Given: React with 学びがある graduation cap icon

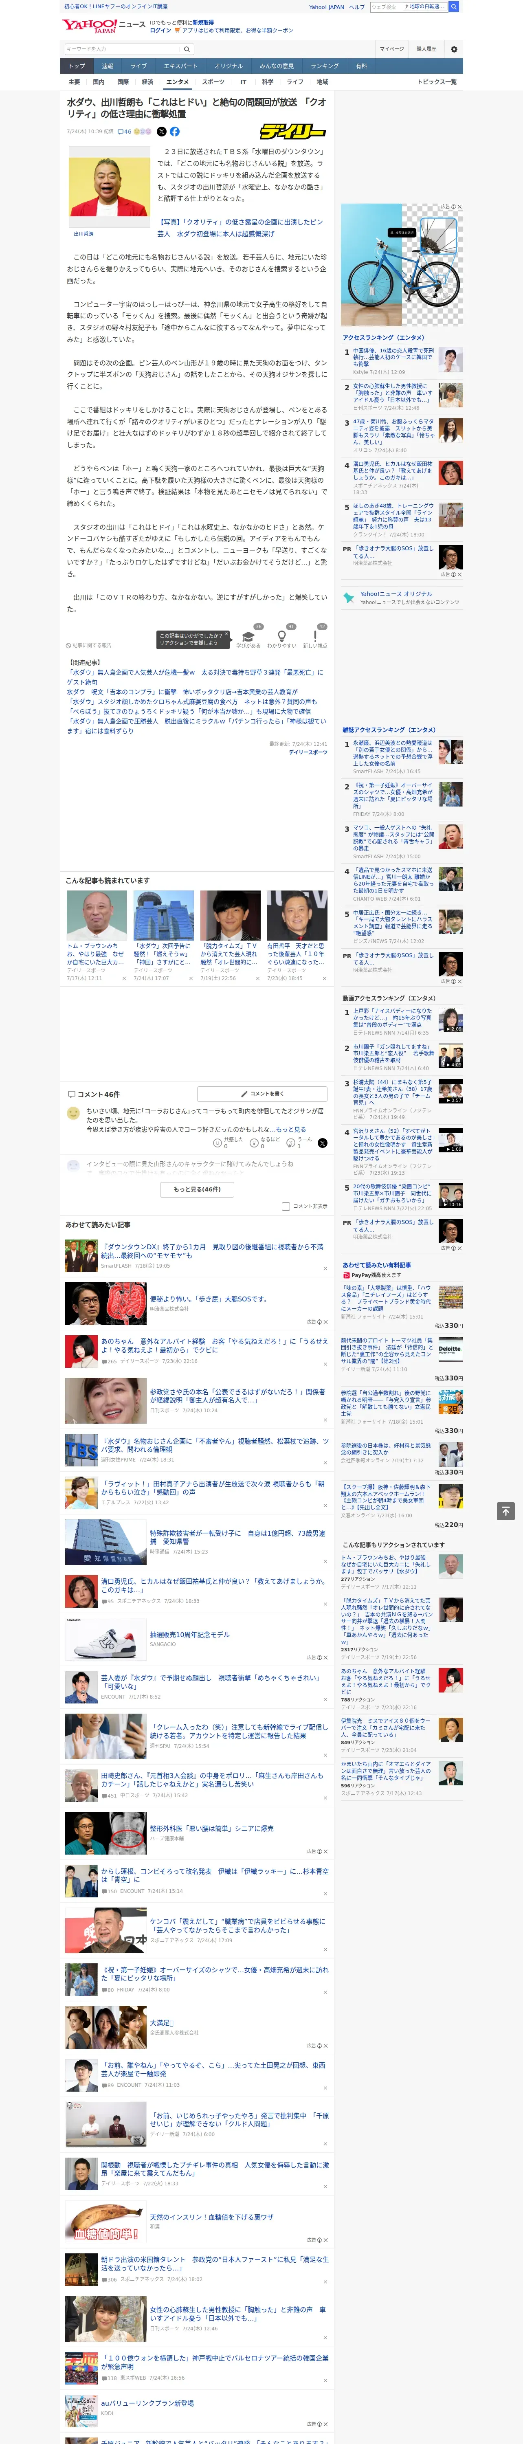Looking at the screenshot, I should [x=249, y=637].
